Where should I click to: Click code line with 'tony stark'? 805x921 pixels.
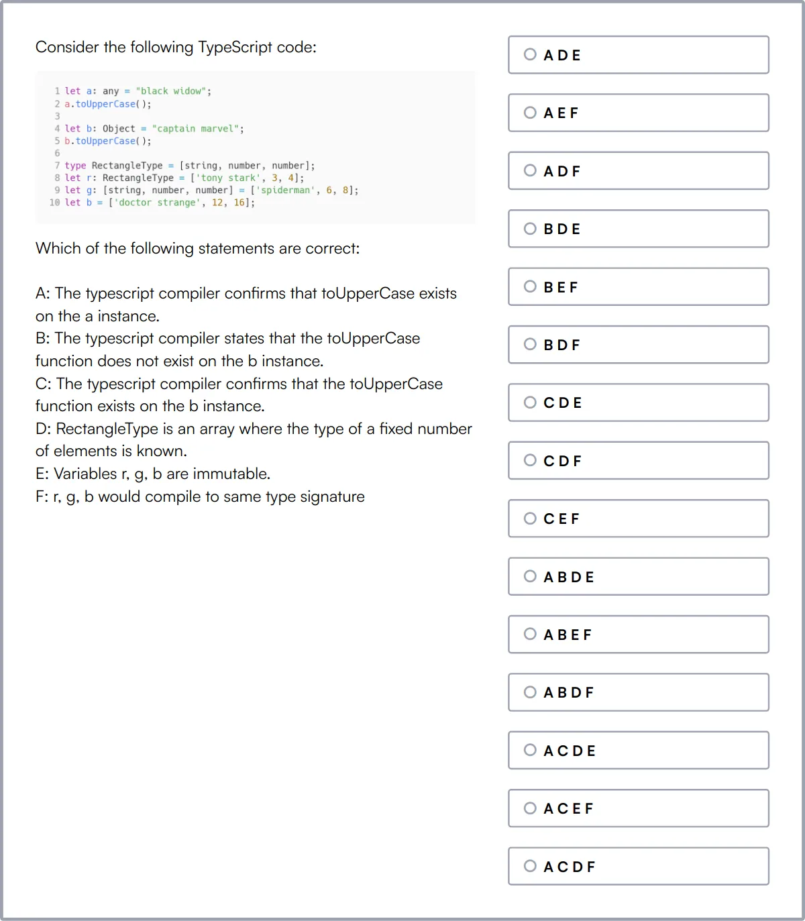pyautogui.click(x=184, y=178)
